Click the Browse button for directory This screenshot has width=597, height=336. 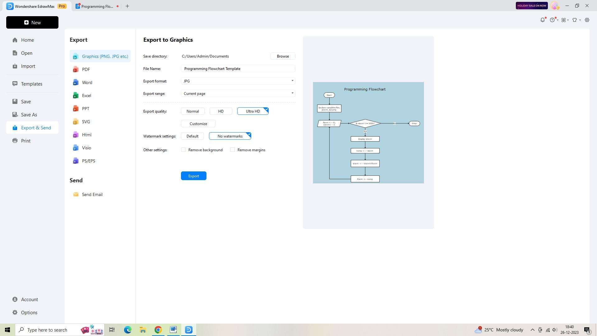[283, 56]
